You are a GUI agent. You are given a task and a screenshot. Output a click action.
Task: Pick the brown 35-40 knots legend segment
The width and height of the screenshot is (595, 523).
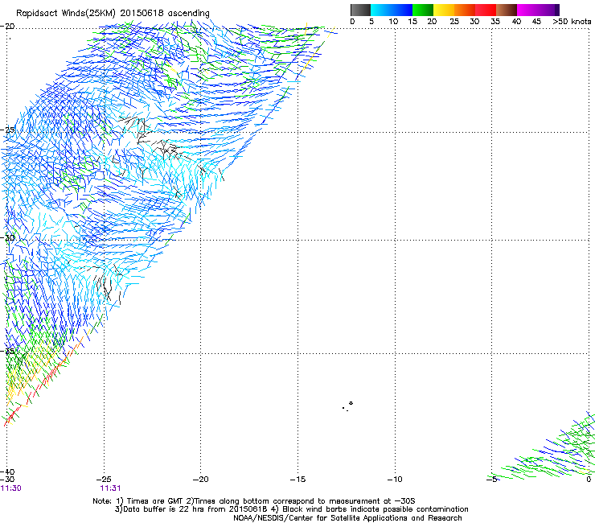point(507,10)
